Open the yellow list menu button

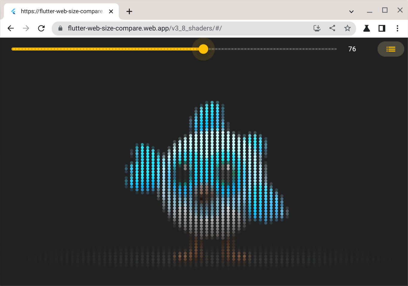tap(391, 49)
